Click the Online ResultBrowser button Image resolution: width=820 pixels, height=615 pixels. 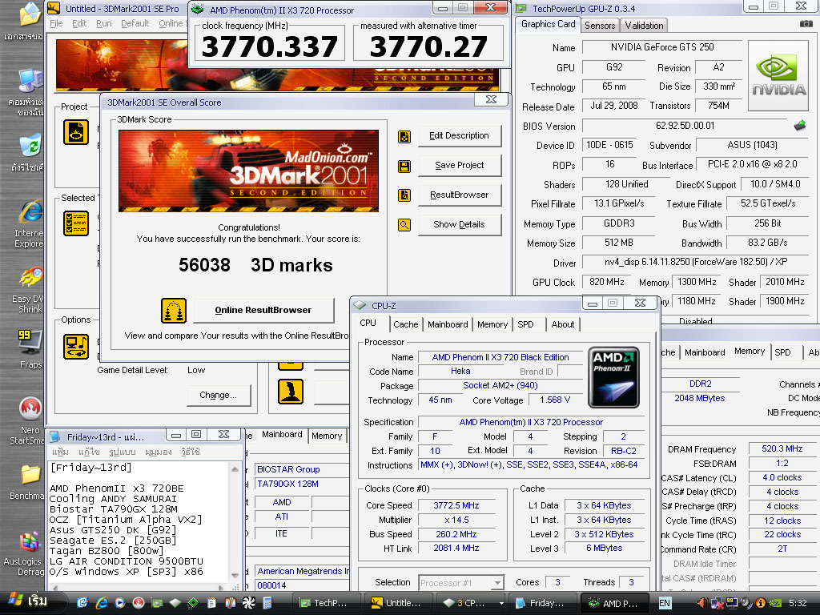[x=263, y=310]
